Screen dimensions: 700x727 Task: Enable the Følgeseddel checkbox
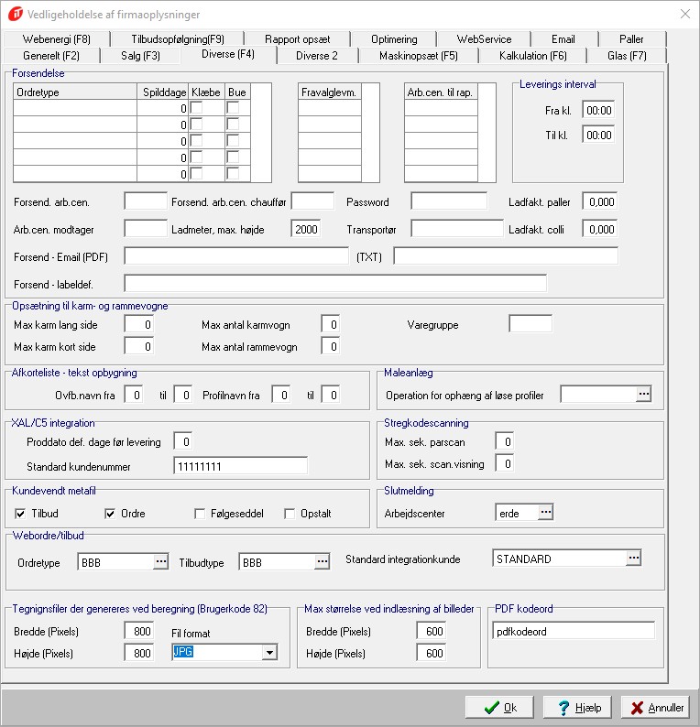[200, 514]
